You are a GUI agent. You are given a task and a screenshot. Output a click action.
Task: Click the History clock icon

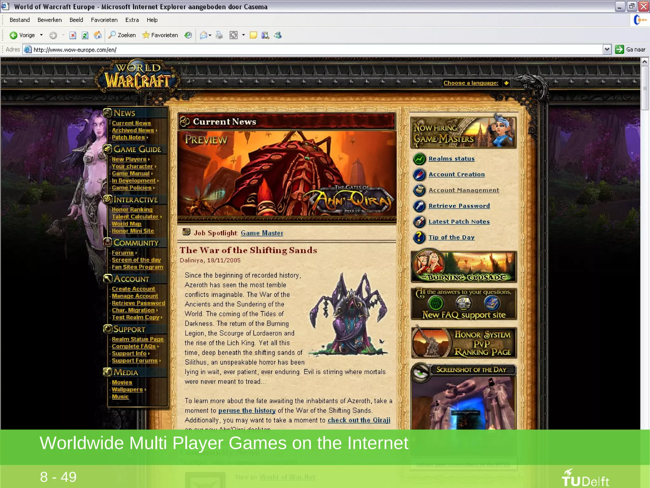click(x=188, y=35)
